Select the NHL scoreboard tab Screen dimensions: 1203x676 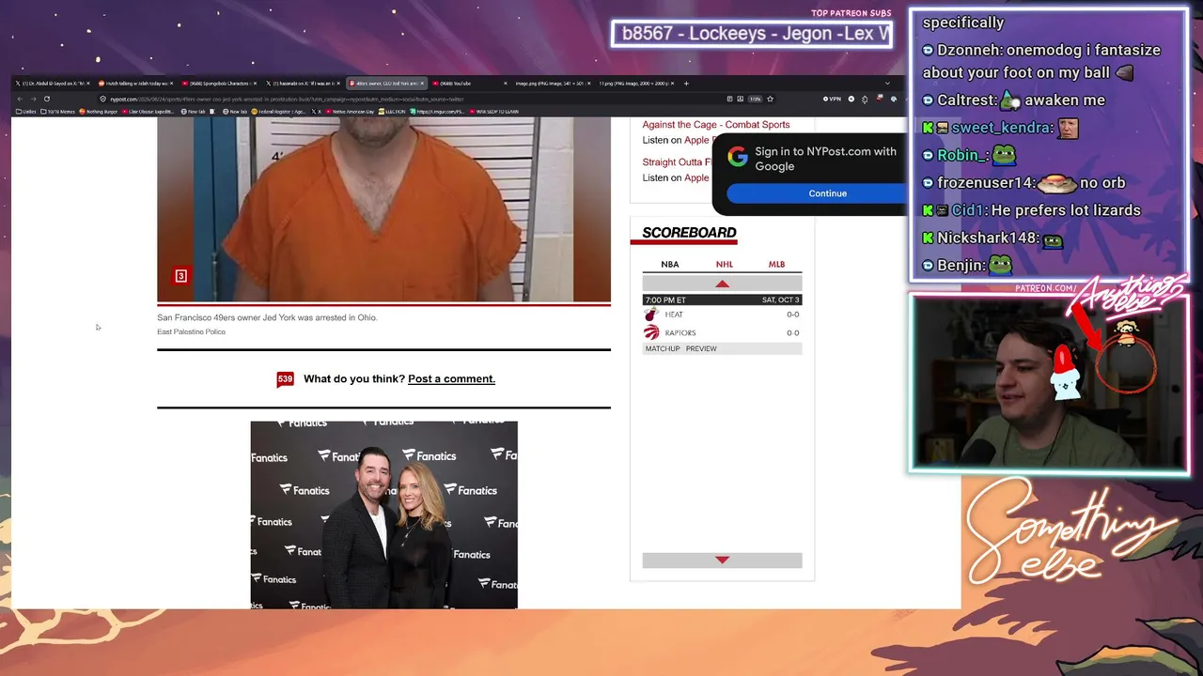(x=725, y=265)
